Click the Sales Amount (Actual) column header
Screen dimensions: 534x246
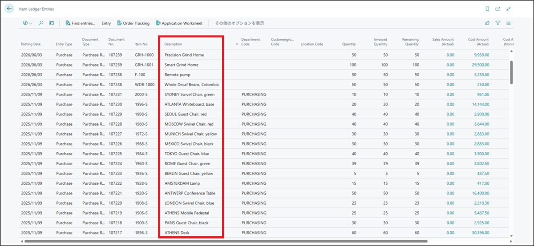point(443,42)
